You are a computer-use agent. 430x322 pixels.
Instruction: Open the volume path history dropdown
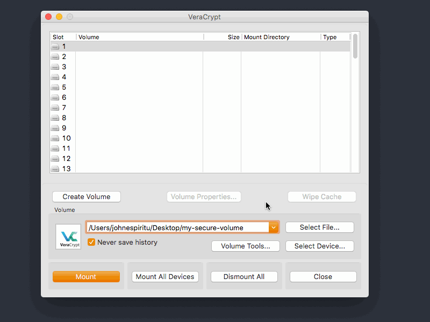click(274, 228)
